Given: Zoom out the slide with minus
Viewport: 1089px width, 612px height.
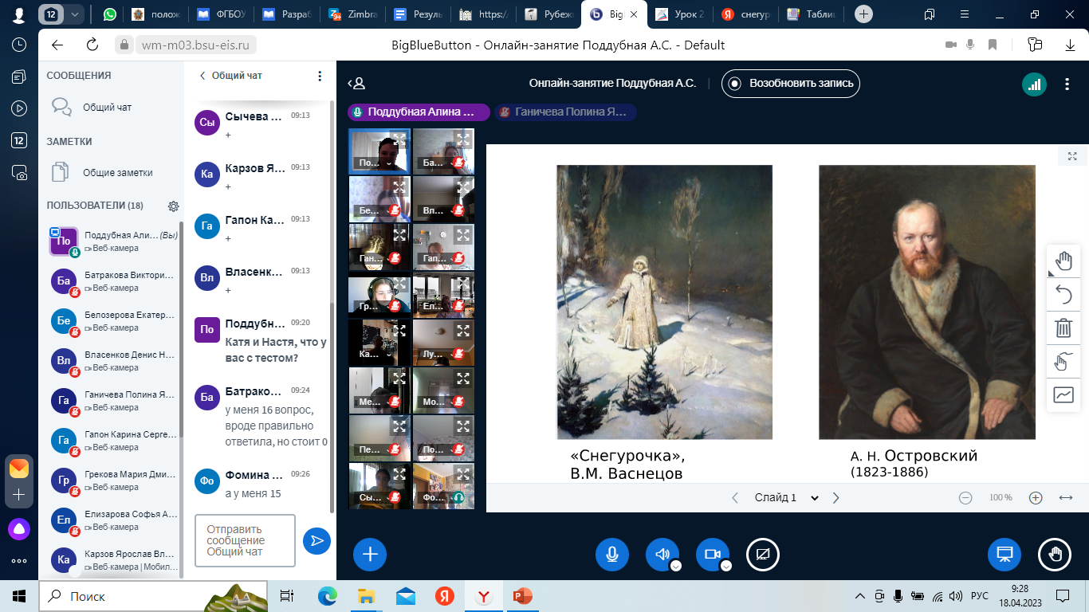Looking at the screenshot, I should pos(965,498).
